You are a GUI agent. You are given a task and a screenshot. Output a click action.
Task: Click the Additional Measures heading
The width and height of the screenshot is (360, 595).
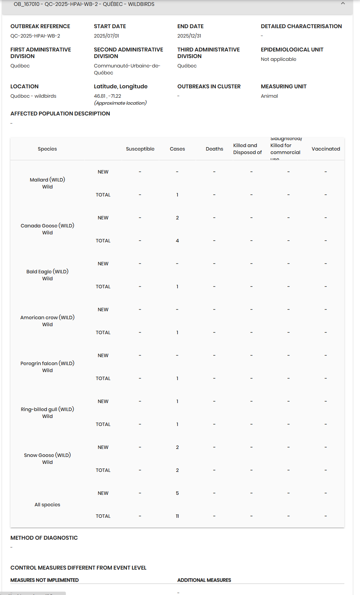pos(204,580)
